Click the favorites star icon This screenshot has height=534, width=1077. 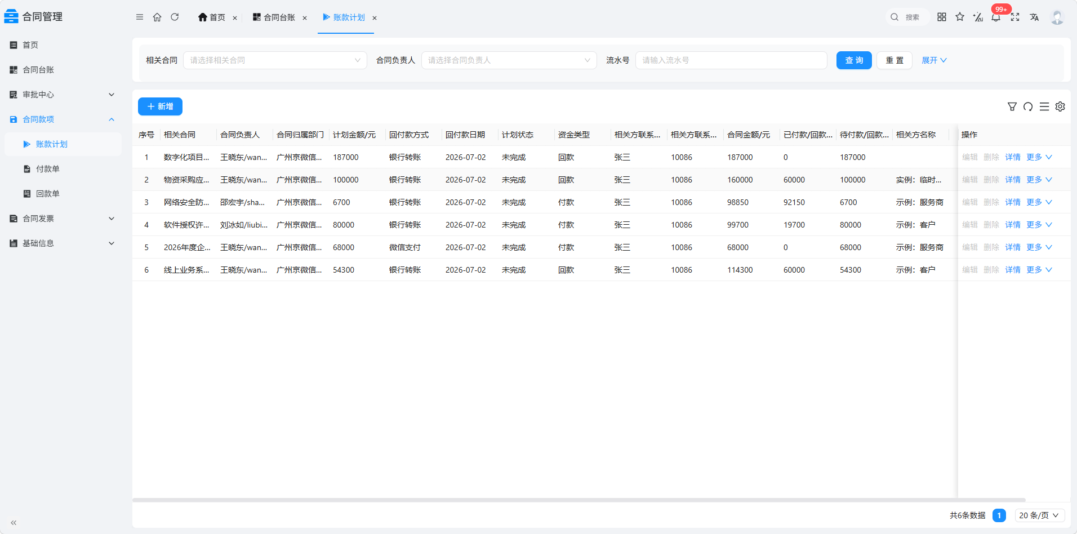pos(960,17)
